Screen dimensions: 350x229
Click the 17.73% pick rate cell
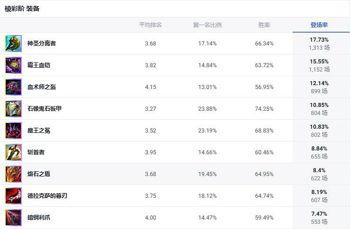[319, 40]
